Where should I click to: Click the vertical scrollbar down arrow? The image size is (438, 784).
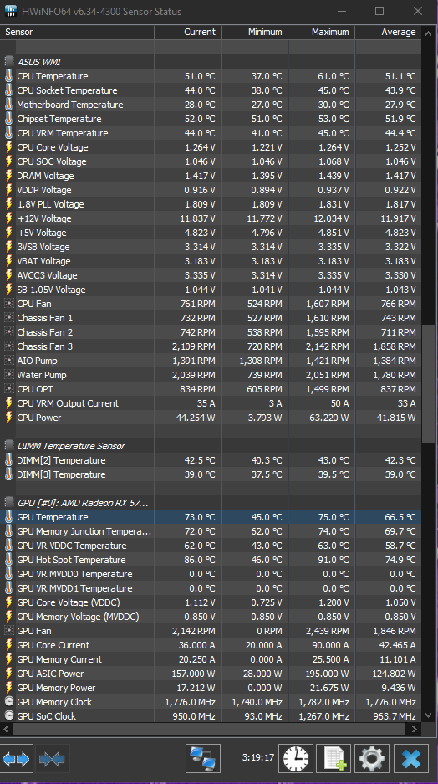click(x=428, y=715)
